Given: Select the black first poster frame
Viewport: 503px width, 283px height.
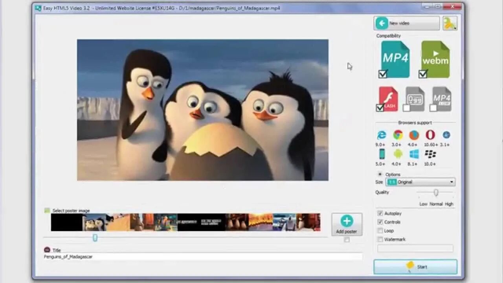Looking at the screenshot, I should tap(67, 222).
